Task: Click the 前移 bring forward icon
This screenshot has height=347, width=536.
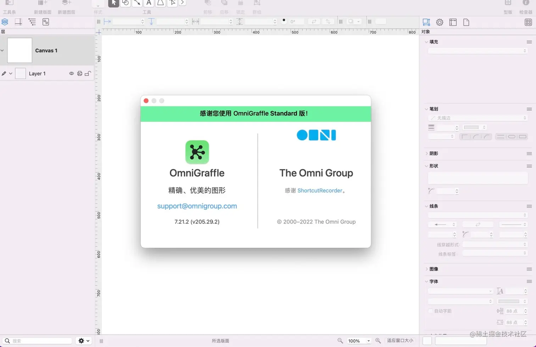Action: point(208,3)
